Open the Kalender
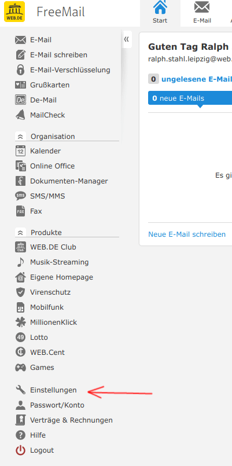Viewport: 232px width, 466px height. point(46,151)
